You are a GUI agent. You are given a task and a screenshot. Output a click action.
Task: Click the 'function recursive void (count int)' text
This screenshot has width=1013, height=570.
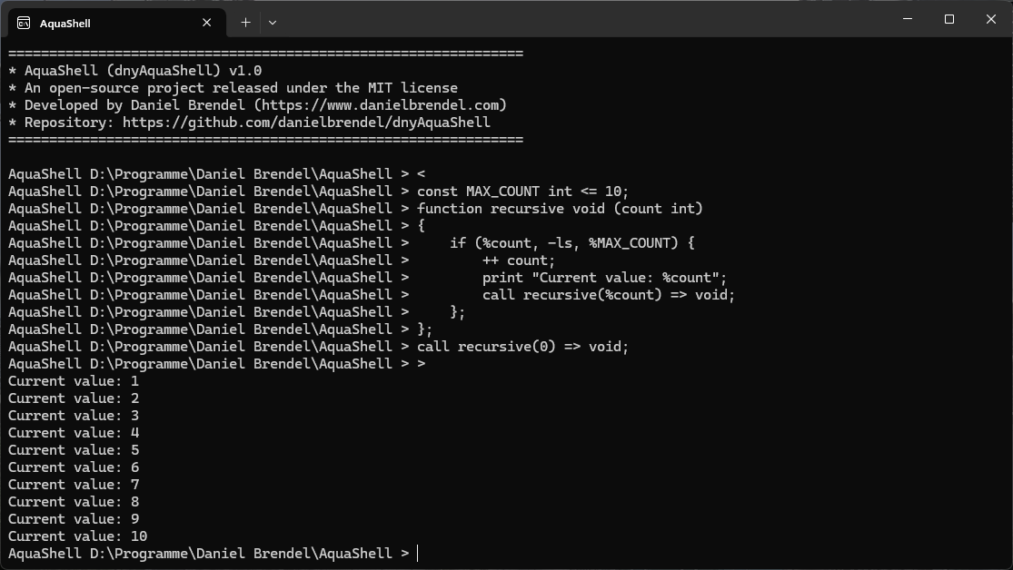pyautogui.click(x=561, y=209)
